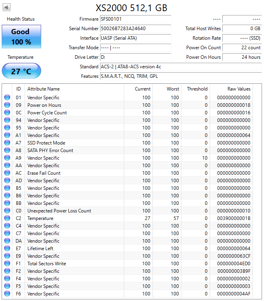Select threshold value 10 in A9 row
This screenshot has width=264, height=301.
click(x=205, y=158)
